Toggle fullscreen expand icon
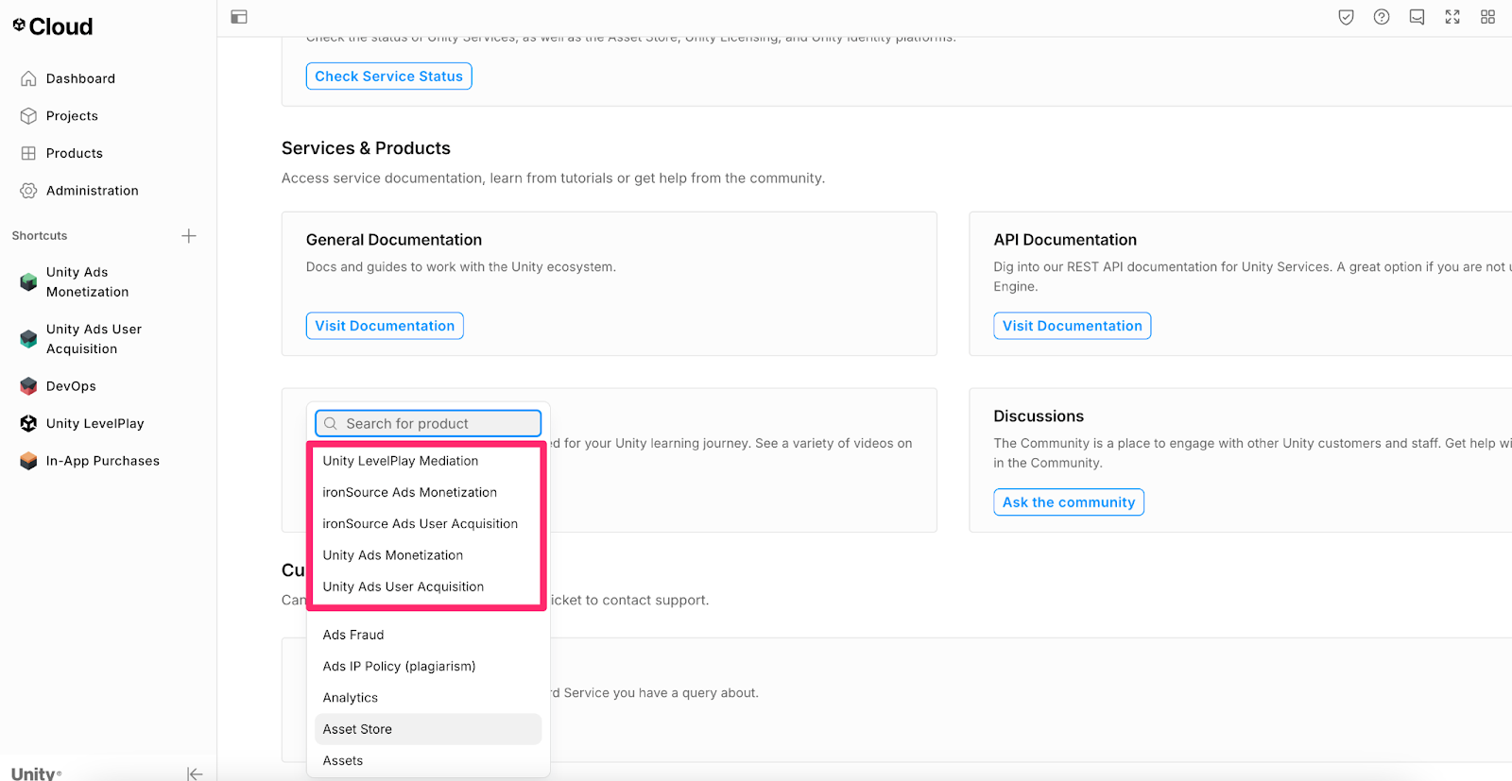 [1452, 17]
